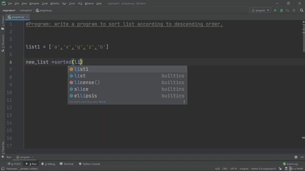This screenshot has height=171, width=305.
Task: Run with coverage icon in toolbar
Action: tap(288, 10)
